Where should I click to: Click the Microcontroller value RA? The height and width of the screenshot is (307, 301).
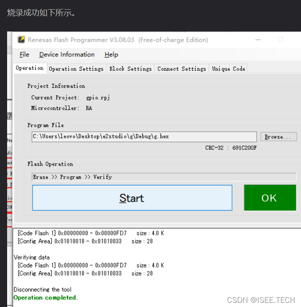[89, 108]
